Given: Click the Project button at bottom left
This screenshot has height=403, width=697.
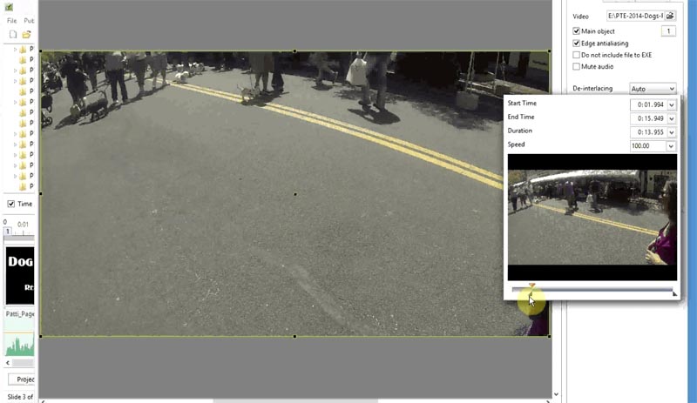Looking at the screenshot, I should pyautogui.click(x=22, y=379).
